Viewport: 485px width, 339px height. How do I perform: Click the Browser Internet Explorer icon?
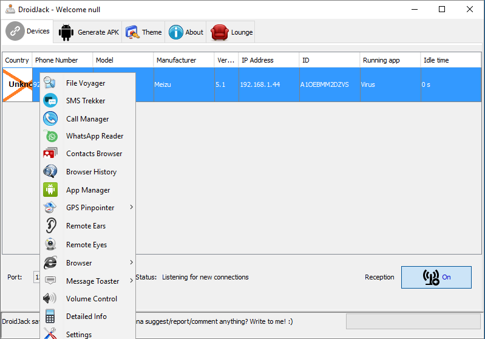tap(50, 262)
